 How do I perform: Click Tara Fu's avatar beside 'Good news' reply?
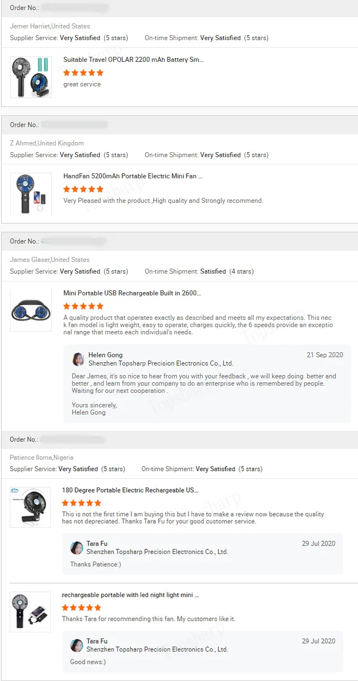[x=77, y=645]
